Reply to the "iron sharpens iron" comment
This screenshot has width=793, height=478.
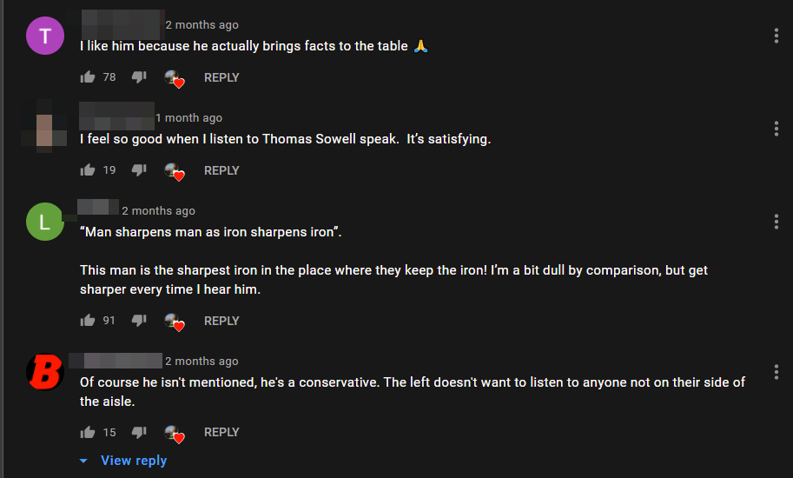point(221,321)
